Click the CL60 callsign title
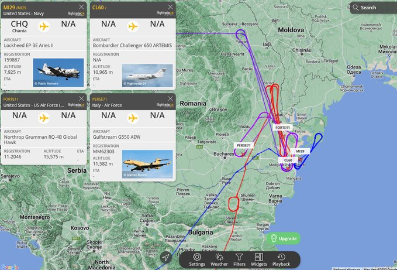Screen dimensions: 397x270 point(98,8)
